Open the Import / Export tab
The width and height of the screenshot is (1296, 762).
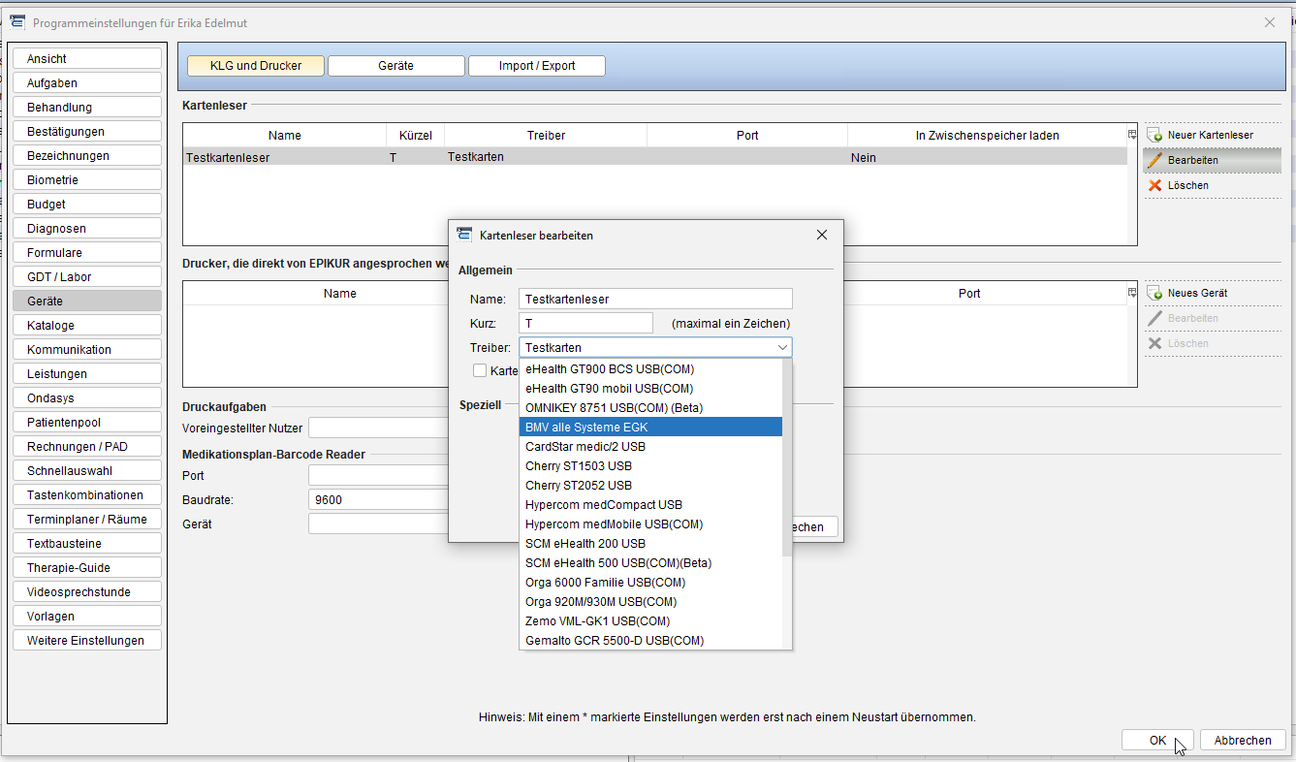click(x=537, y=66)
